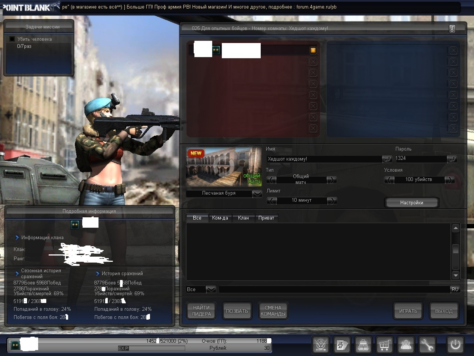
Task: Click the 'НАЙТИ ЛИДЕРА' button
Action: coord(201,311)
